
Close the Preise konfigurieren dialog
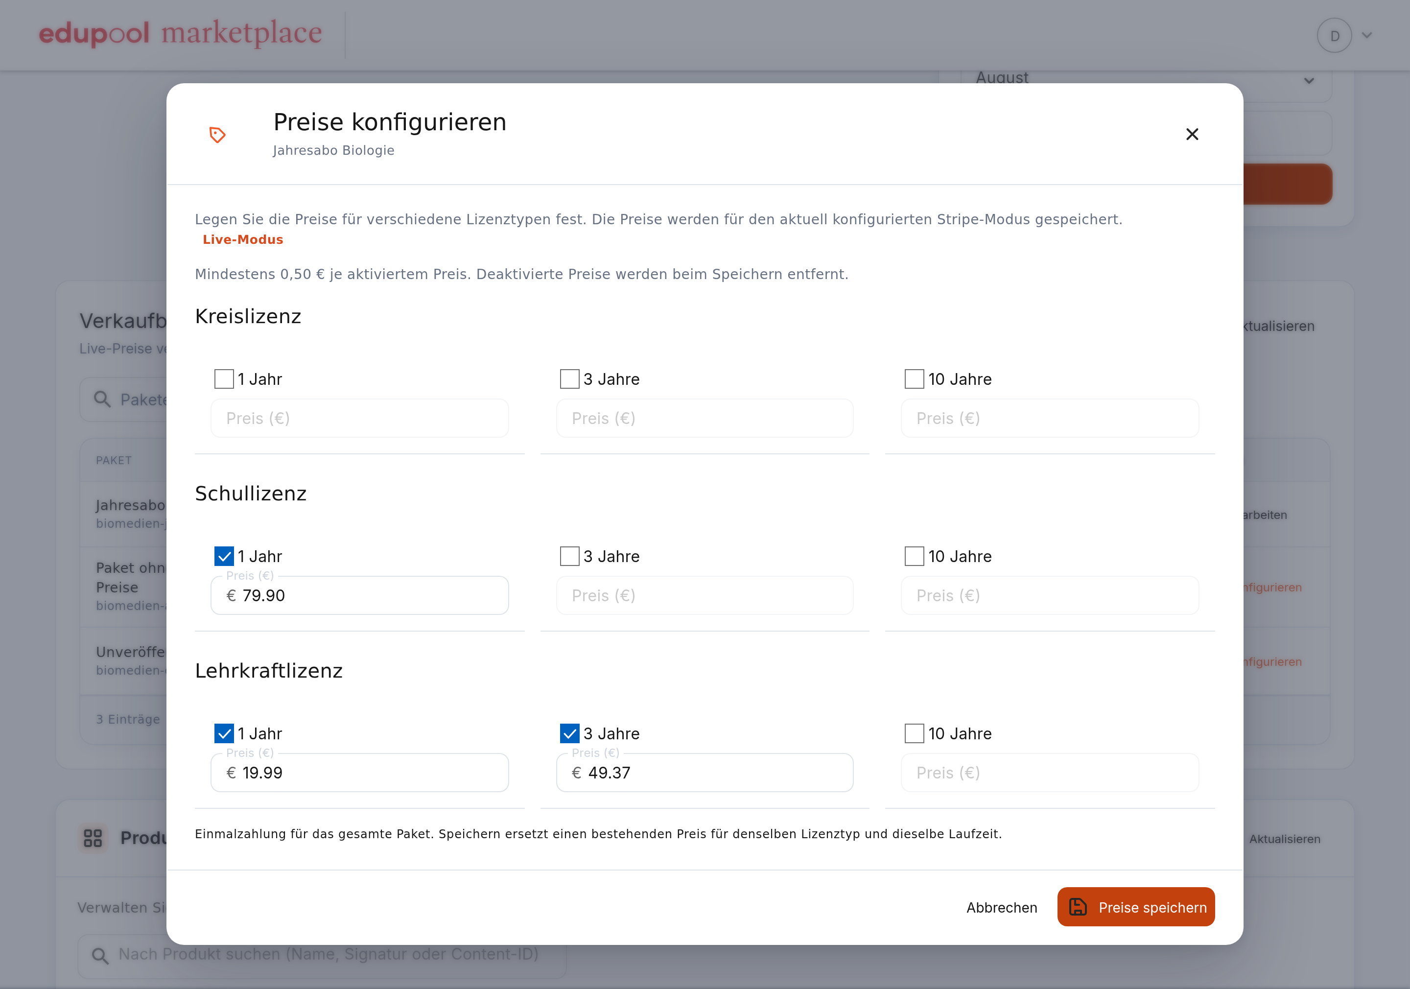1191,134
